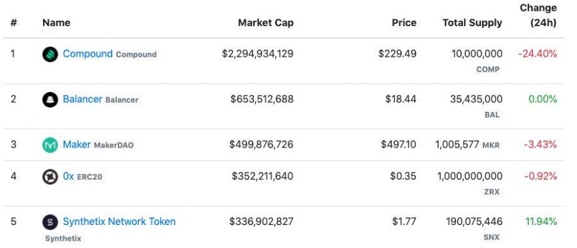Click the Compound token logo icon
The image size is (577, 248).
coord(50,54)
